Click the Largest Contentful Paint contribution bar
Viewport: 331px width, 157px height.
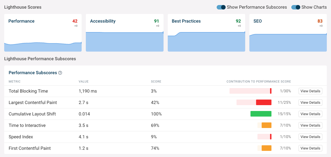coord(254,102)
